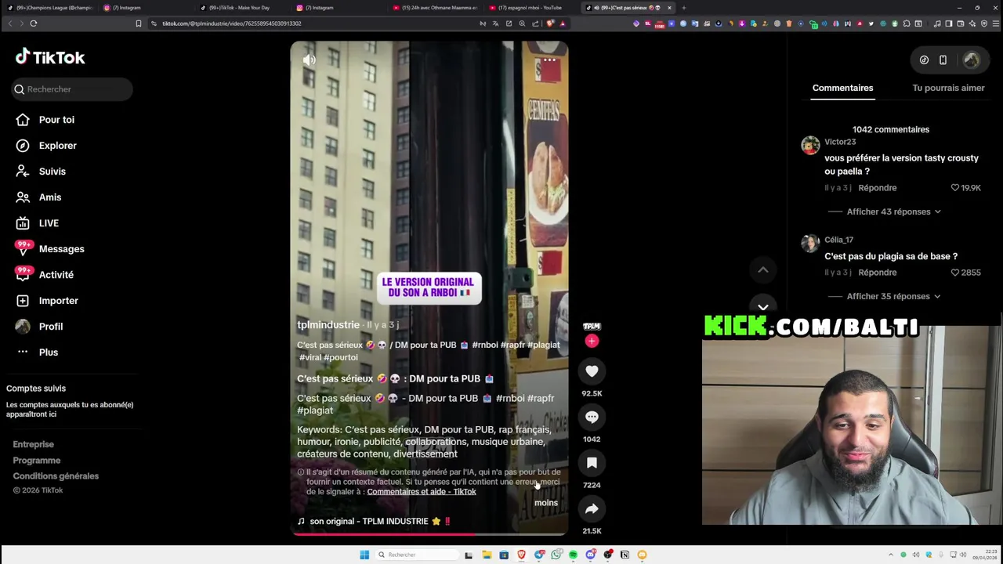Open Brave browser from taskbar
The height and width of the screenshot is (564, 1003).
coord(521,555)
